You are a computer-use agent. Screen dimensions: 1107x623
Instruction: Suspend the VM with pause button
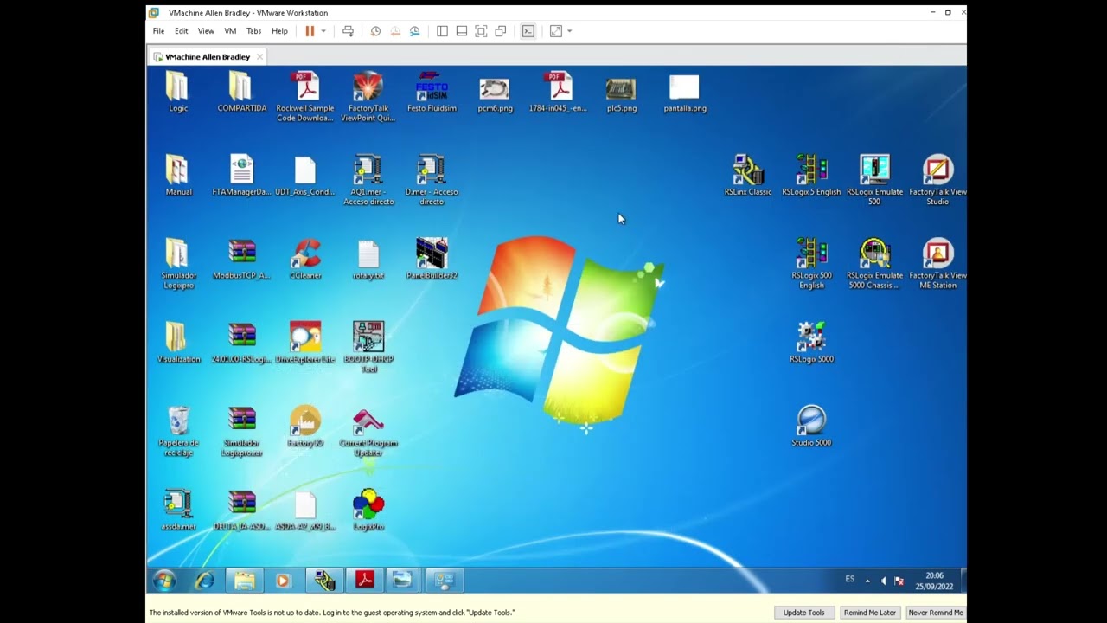310,31
